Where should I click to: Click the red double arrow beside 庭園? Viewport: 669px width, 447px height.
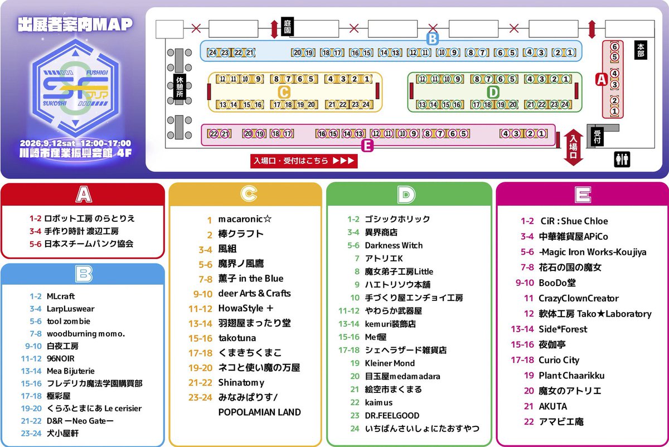click(274, 28)
